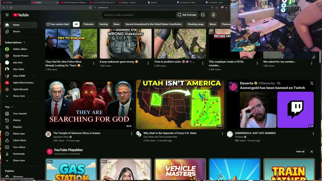322x181 pixels.
Task: Open watch History
Action: coord(20,120)
